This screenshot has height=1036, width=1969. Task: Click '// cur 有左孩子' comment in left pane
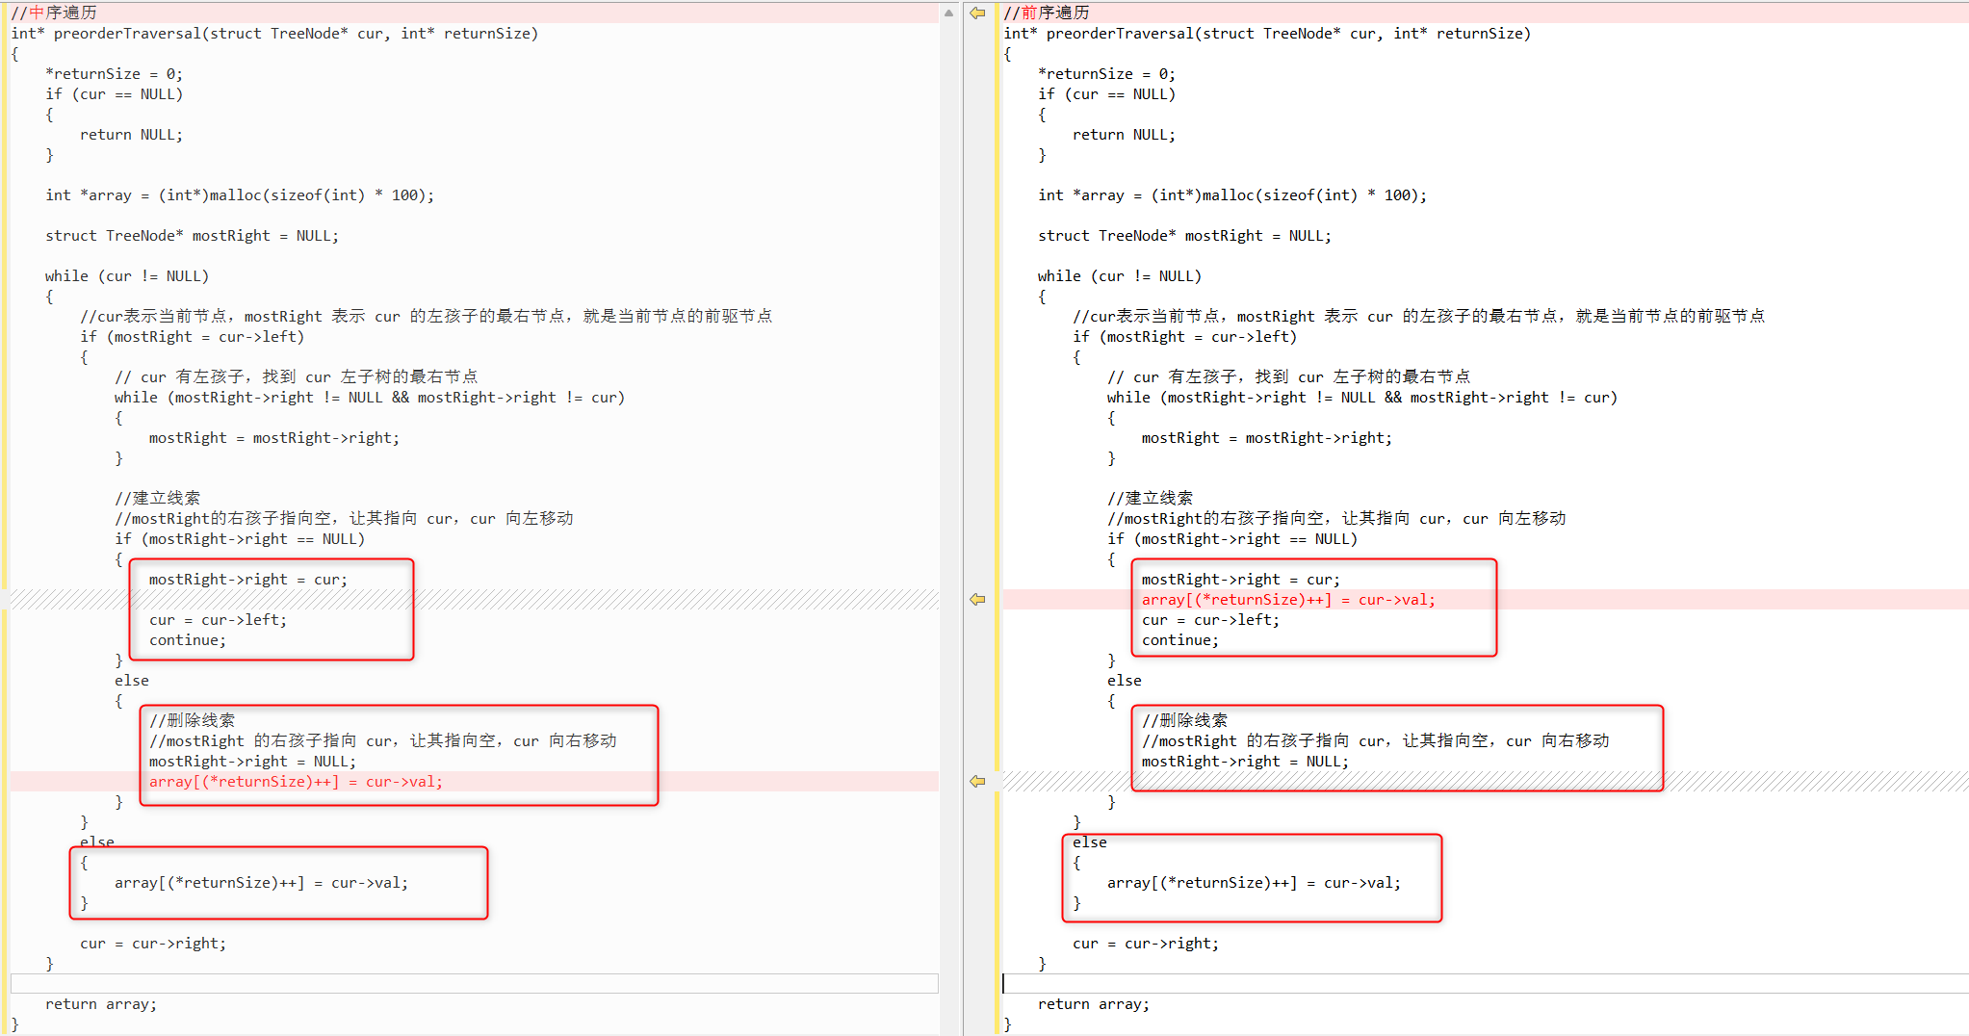coord(297,376)
